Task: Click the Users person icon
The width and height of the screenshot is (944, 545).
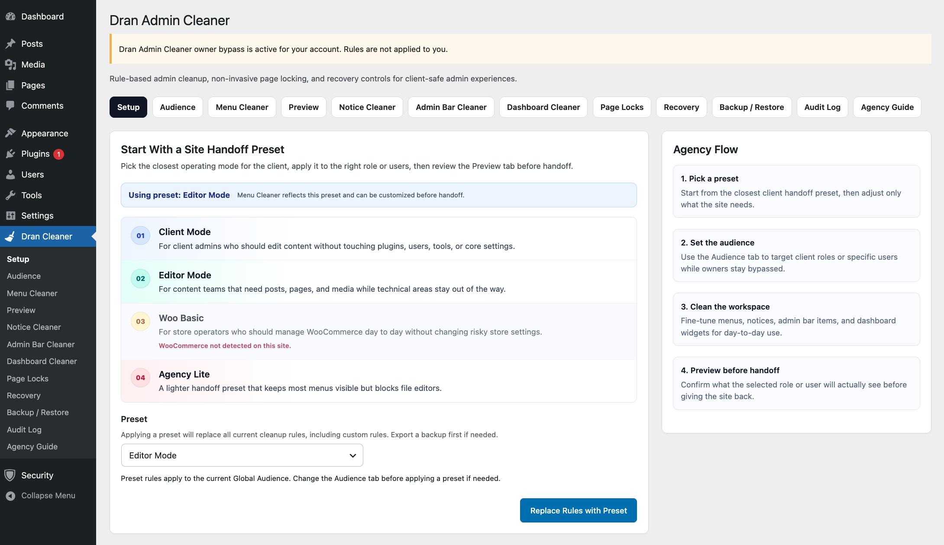Action: click(10, 174)
